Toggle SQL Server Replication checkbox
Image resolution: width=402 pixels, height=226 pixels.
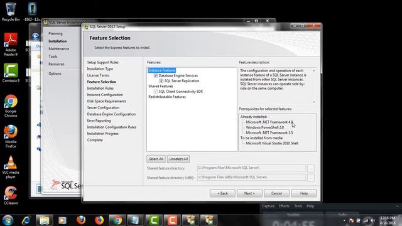(161, 81)
